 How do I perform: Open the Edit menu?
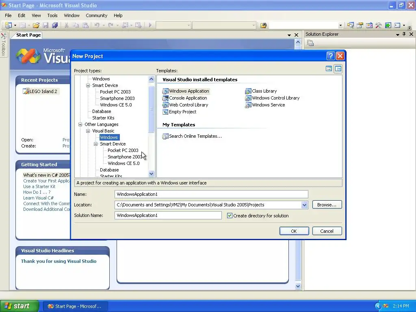point(22,15)
